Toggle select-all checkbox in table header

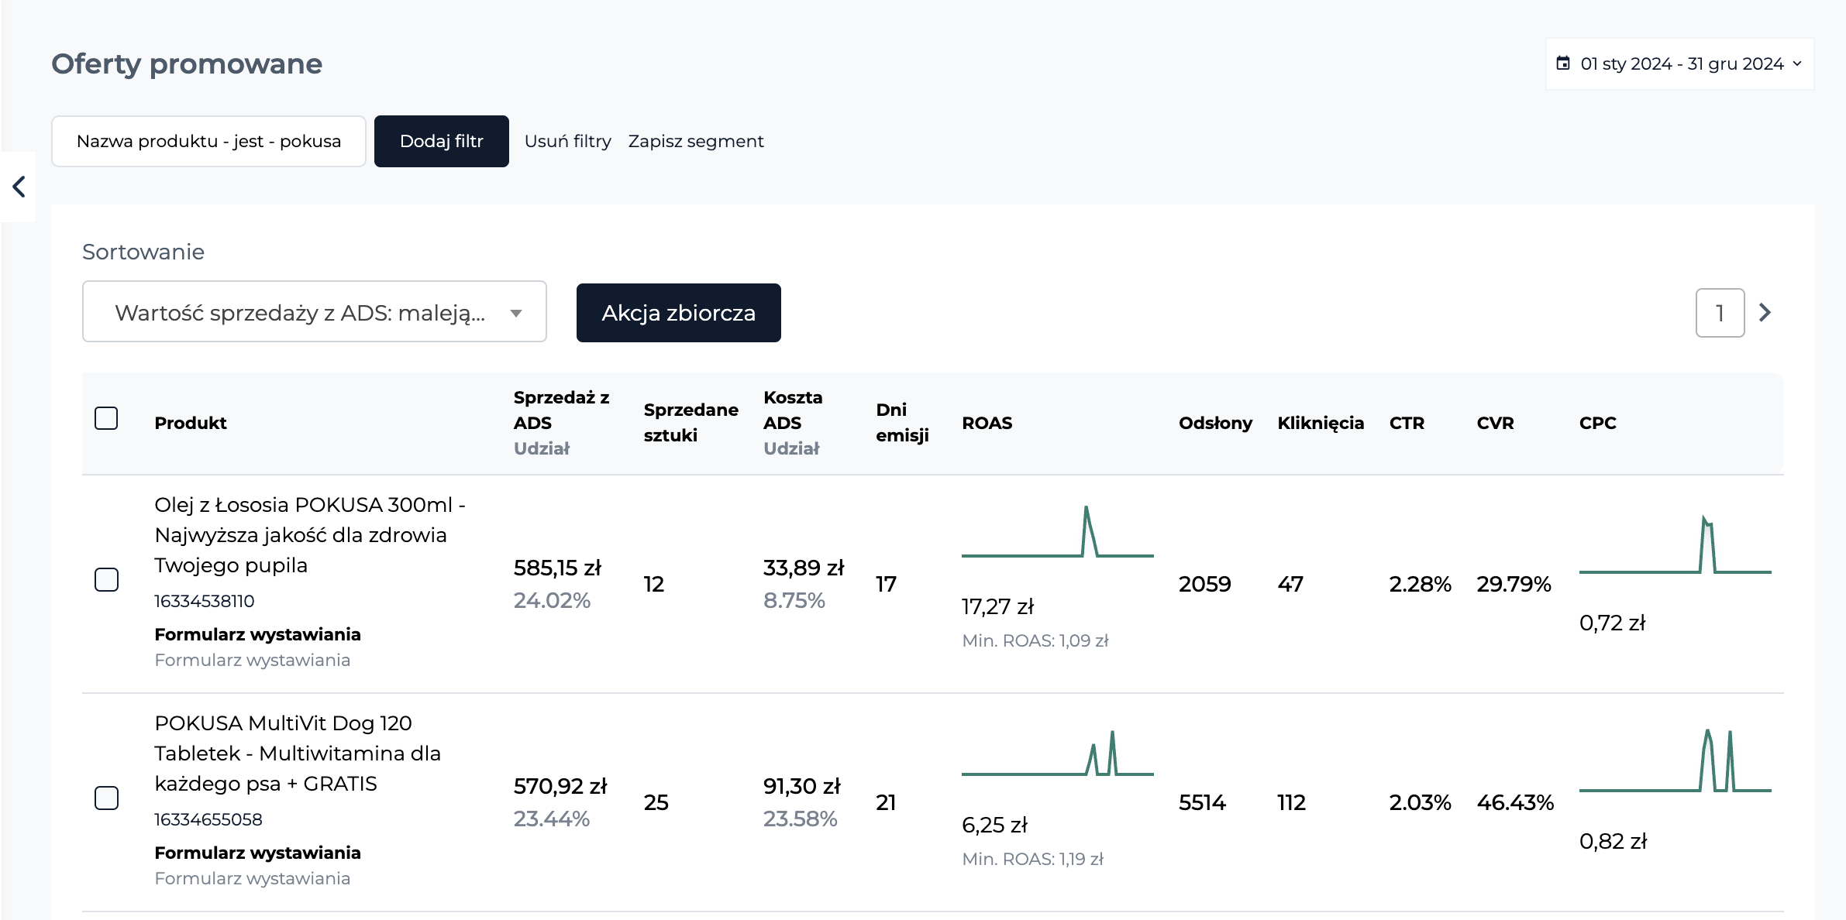pyautogui.click(x=106, y=418)
